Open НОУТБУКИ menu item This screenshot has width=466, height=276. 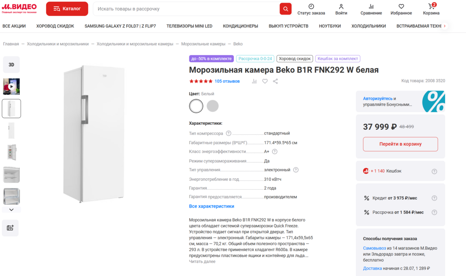tap(330, 26)
